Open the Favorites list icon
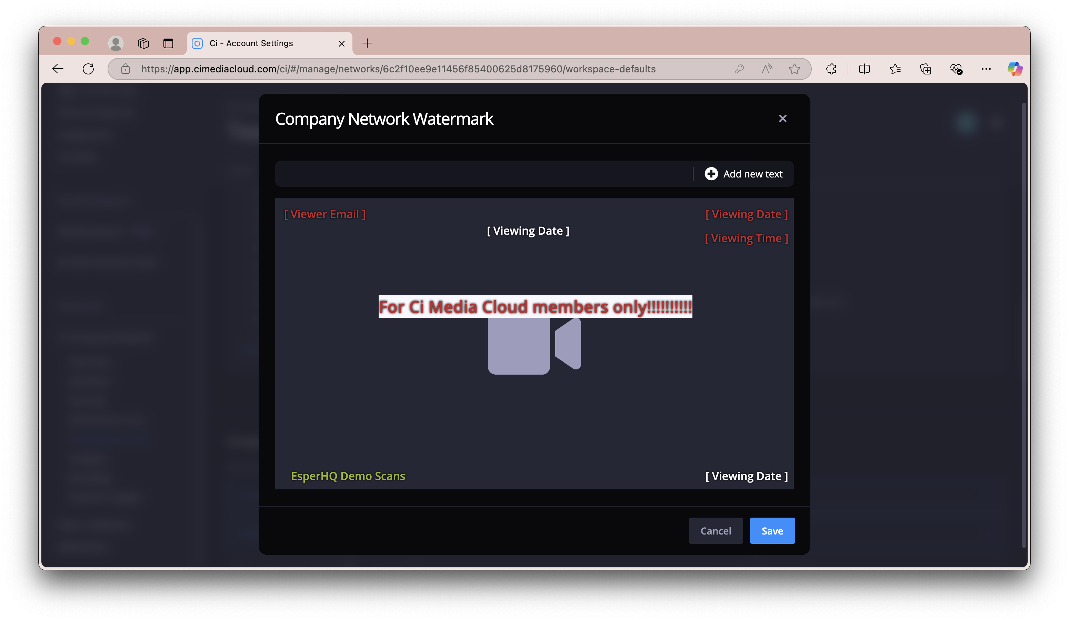The width and height of the screenshot is (1069, 621). (895, 69)
